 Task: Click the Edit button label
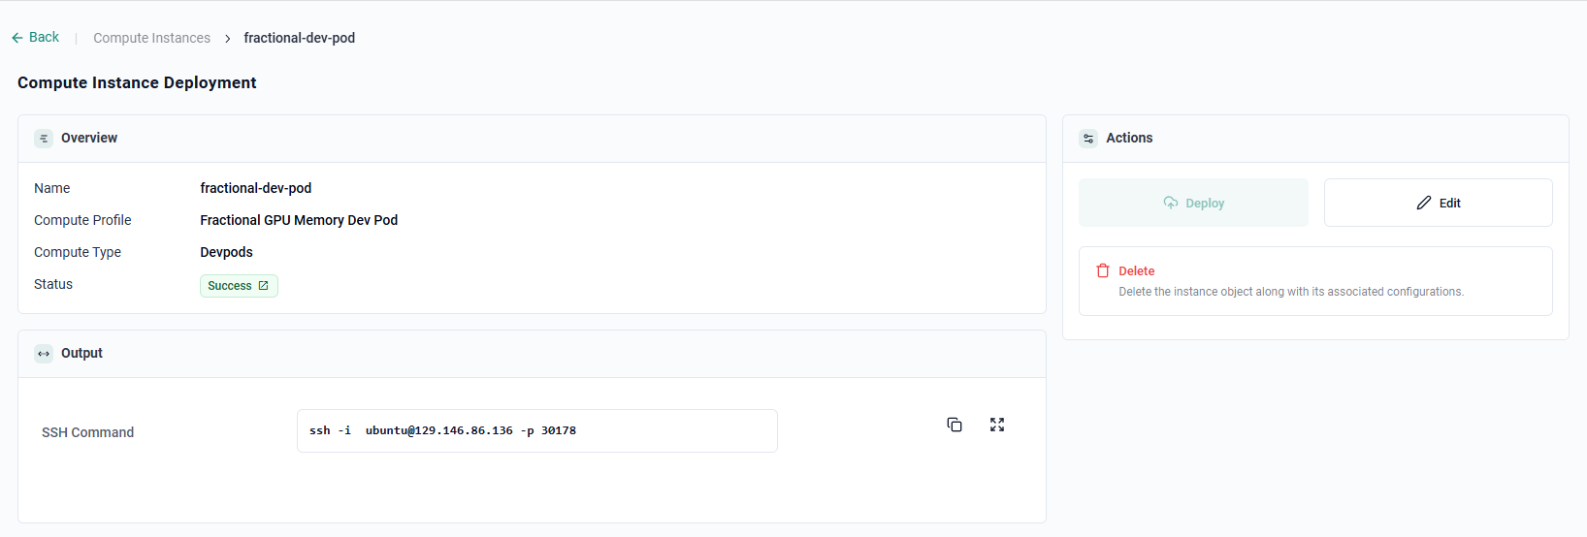(1449, 203)
